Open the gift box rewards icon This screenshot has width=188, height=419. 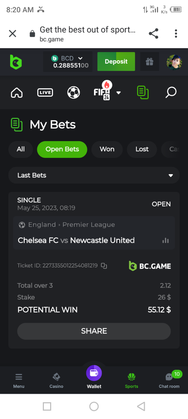click(149, 62)
